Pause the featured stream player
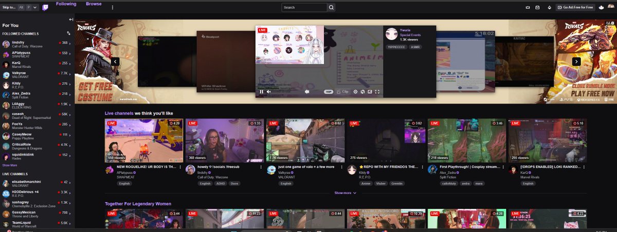This screenshot has height=232, width=617. (261, 92)
